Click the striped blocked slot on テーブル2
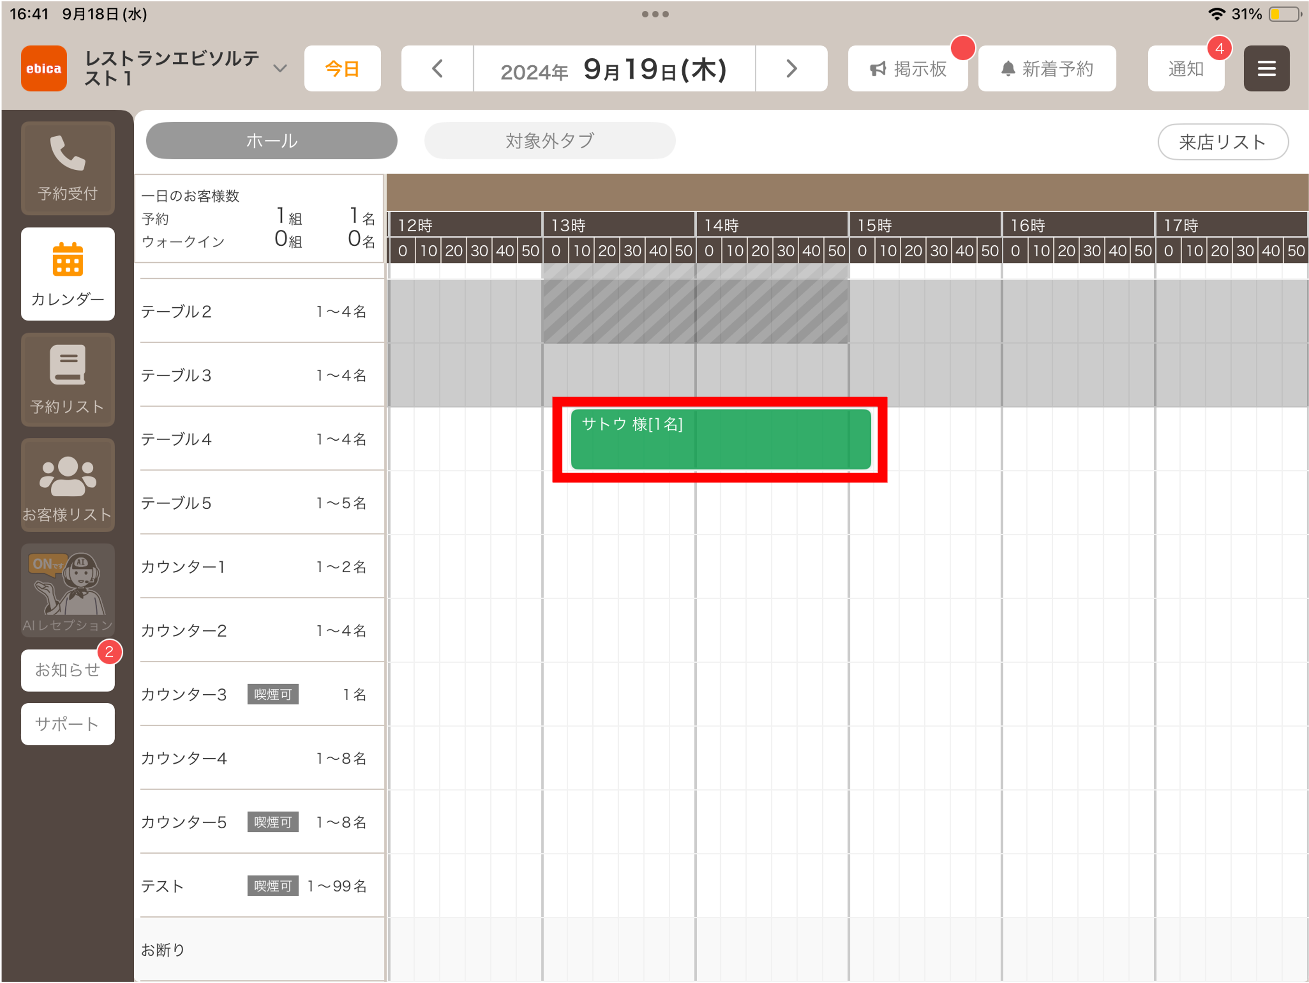The width and height of the screenshot is (1309, 983). 695,311
